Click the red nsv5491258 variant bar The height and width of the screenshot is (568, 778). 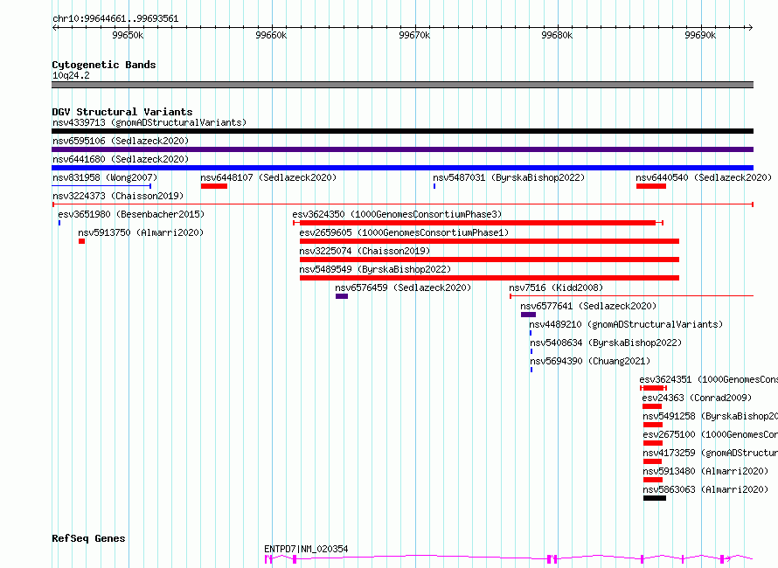click(x=653, y=425)
